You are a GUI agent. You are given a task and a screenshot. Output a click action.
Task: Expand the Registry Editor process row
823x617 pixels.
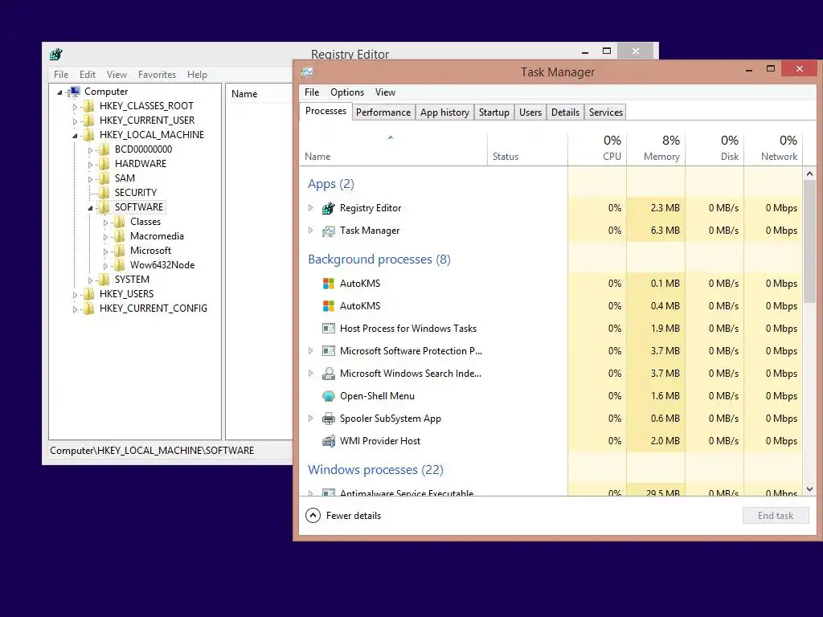pyautogui.click(x=310, y=208)
